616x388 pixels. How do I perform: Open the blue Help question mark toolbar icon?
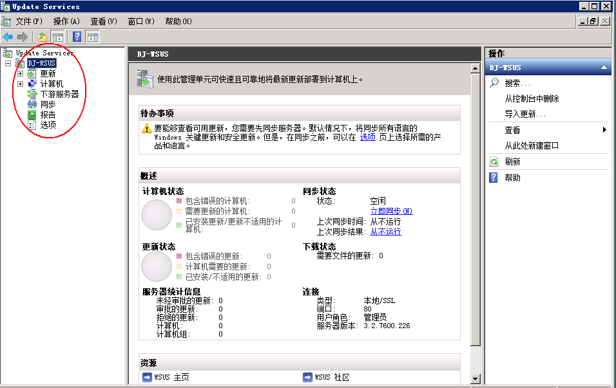(x=77, y=37)
